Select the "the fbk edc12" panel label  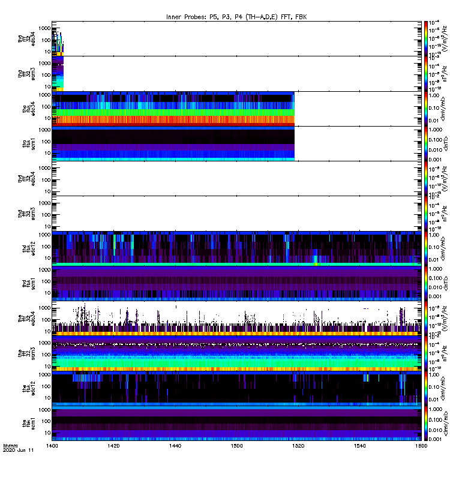[x=29, y=388]
